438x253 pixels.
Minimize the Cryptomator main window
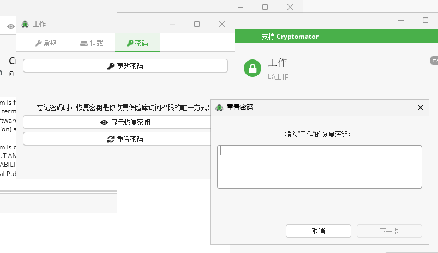click(x=401, y=20)
